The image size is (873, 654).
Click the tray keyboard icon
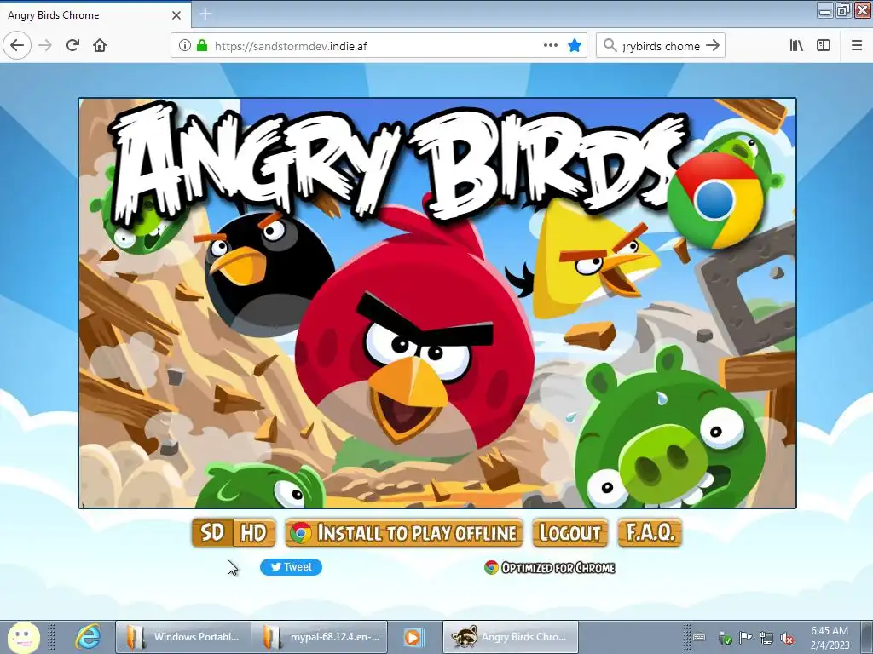point(700,637)
